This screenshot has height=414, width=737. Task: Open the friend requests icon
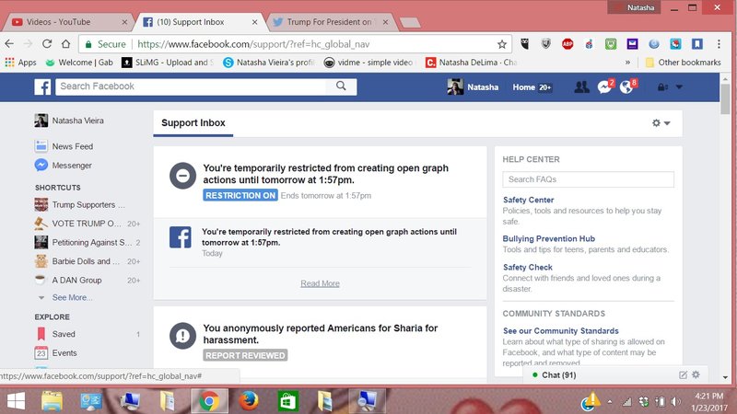(x=581, y=86)
